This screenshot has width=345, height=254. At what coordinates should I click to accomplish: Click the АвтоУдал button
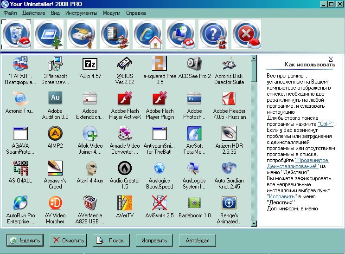(x=198, y=240)
